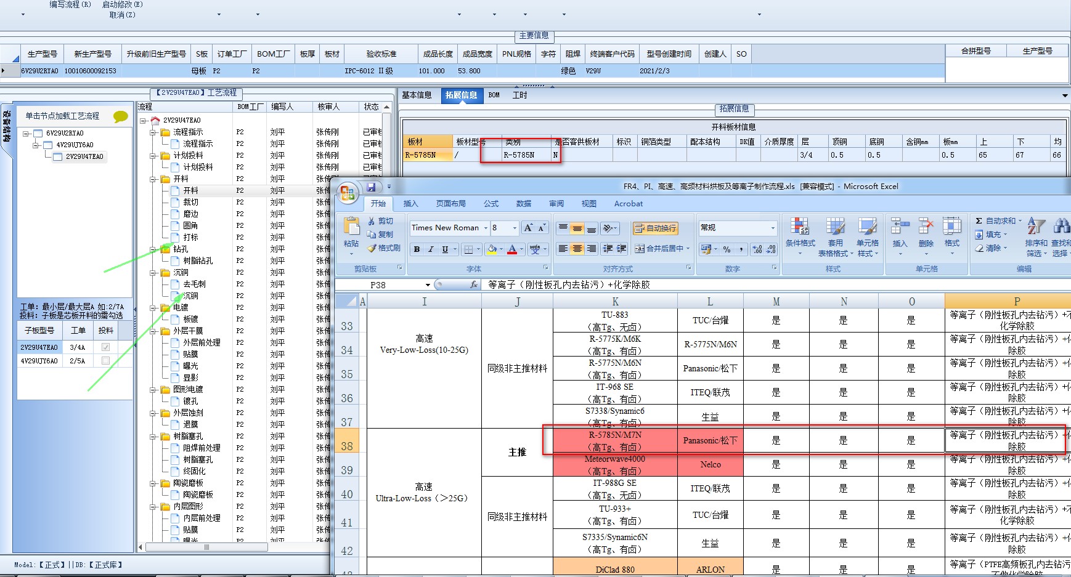1071x577 pixels.
Task: Toggle Top Align in Excel alignment
Action: click(x=563, y=228)
